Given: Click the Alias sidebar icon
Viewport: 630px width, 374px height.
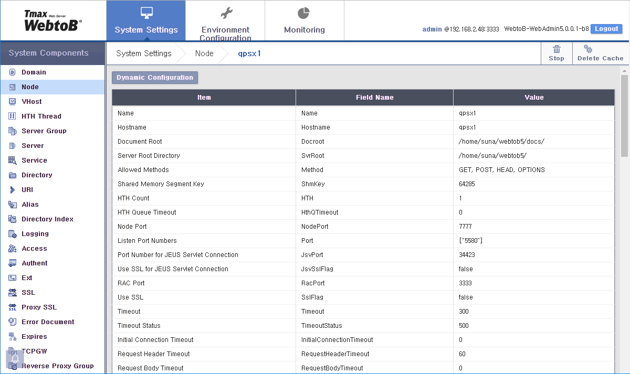Looking at the screenshot, I should [13, 205].
